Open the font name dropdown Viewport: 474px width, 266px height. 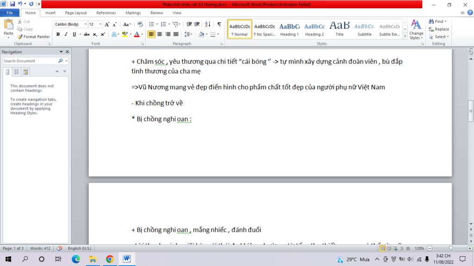pos(86,24)
